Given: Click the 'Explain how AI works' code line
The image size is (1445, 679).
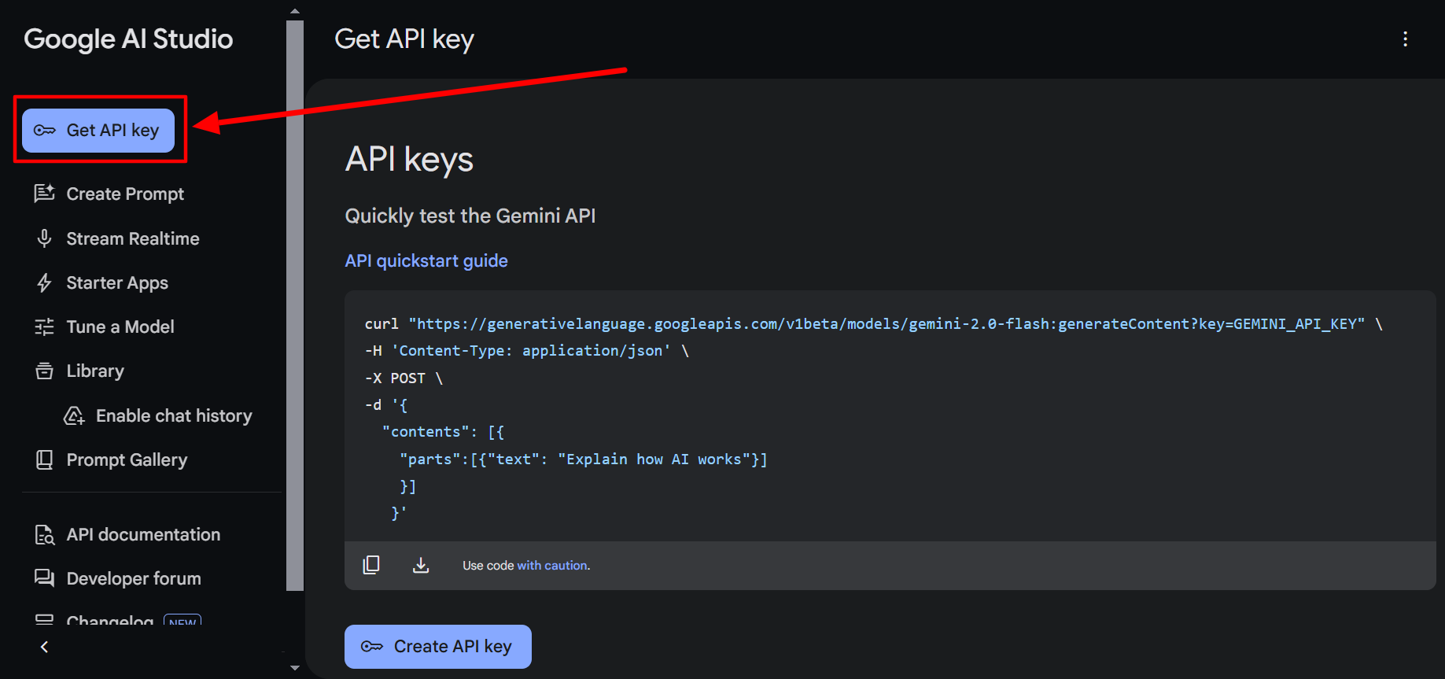Looking at the screenshot, I should point(583,459).
